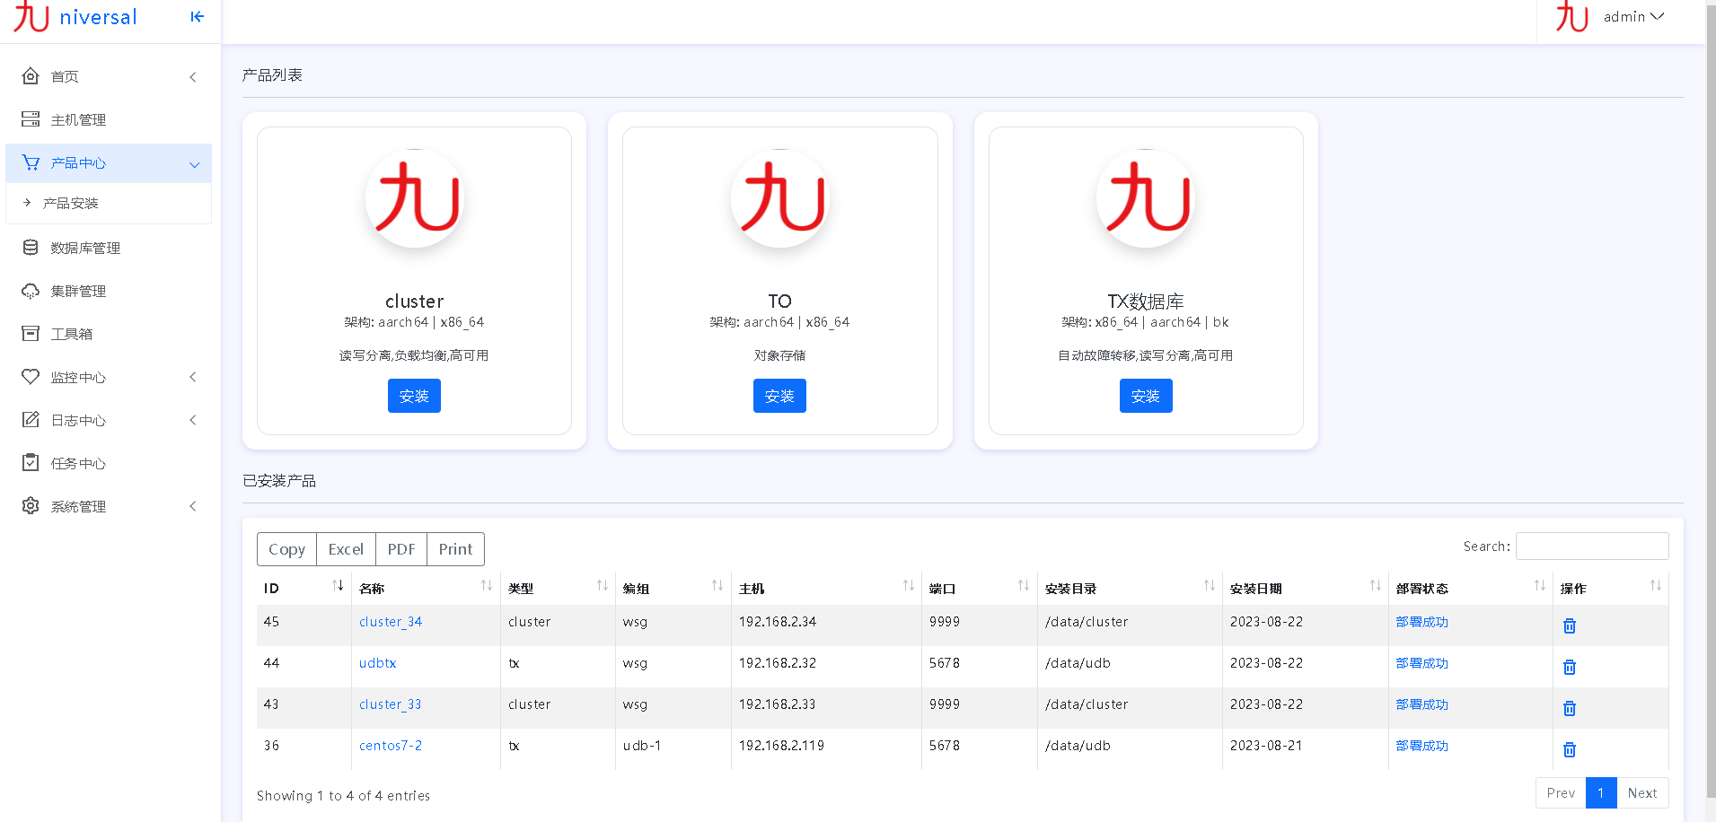The height and width of the screenshot is (822, 1716).
Task: Go to 首页 from the sidebar
Action: click(x=30, y=76)
